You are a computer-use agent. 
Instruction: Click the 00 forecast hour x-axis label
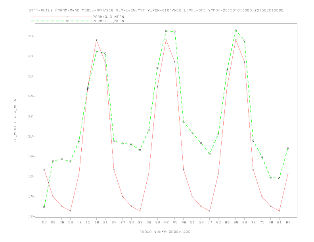tap(44, 222)
